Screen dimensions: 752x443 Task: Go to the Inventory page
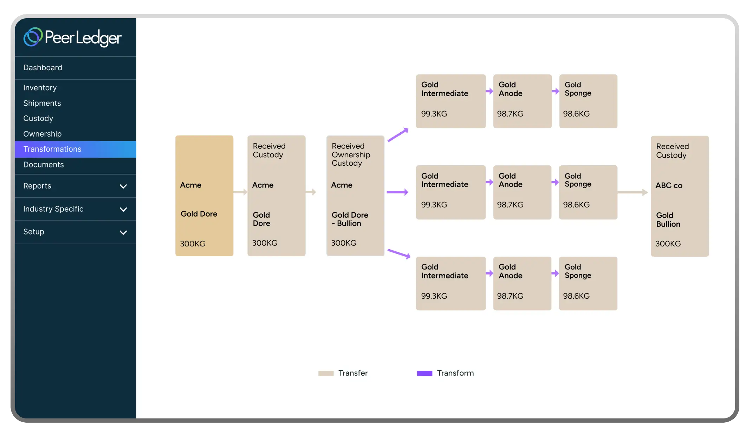point(40,88)
